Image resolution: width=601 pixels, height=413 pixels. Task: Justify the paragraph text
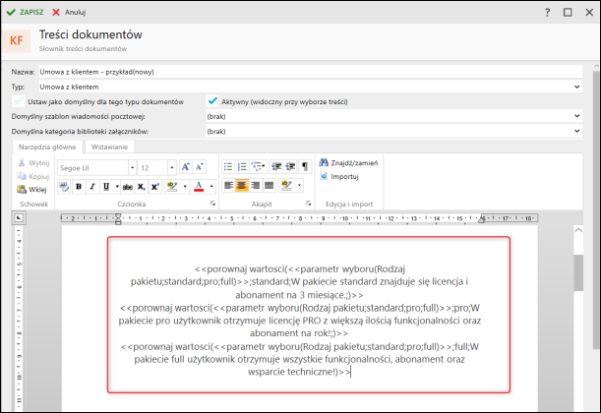tap(270, 186)
